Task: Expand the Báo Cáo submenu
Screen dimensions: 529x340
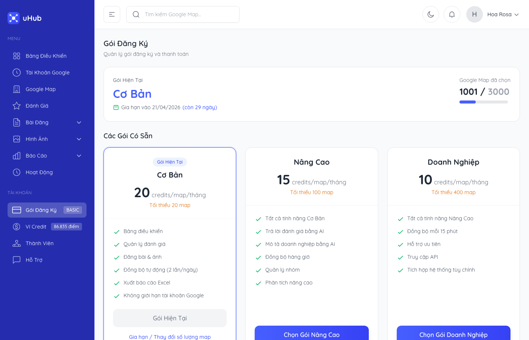Action: click(79, 156)
